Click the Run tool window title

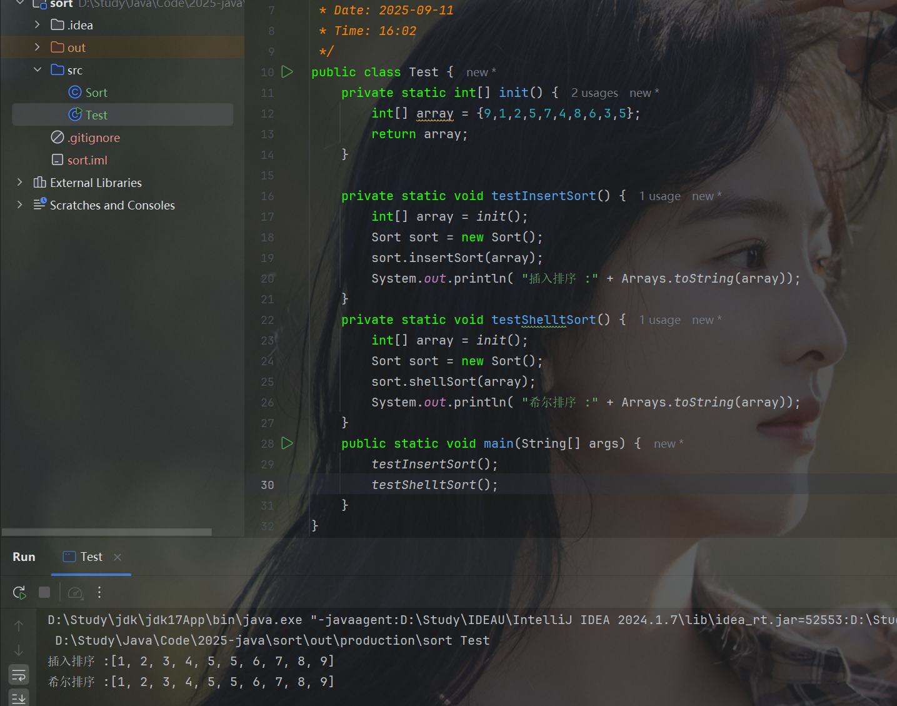24,557
